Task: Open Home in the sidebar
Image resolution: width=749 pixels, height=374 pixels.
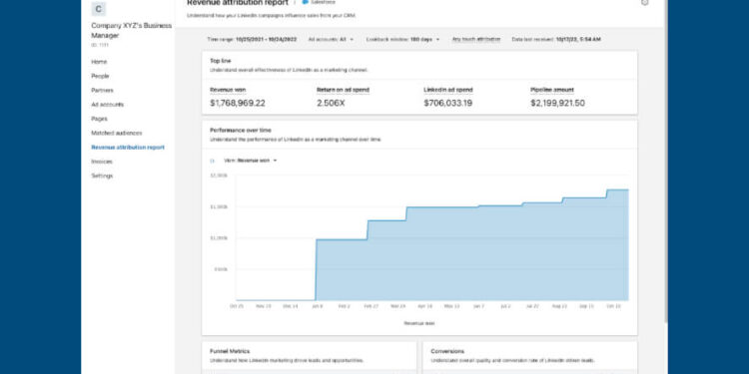Action: coord(99,62)
